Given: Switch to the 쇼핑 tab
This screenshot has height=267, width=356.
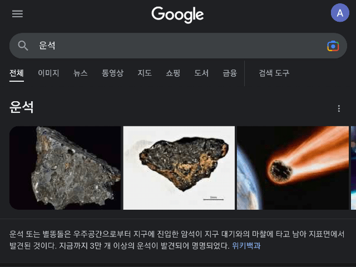Looking at the screenshot, I should pyautogui.click(x=173, y=73).
